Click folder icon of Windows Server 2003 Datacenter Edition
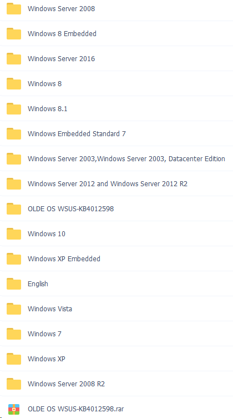This screenshot has height=418, width=233. pos(14,159)
